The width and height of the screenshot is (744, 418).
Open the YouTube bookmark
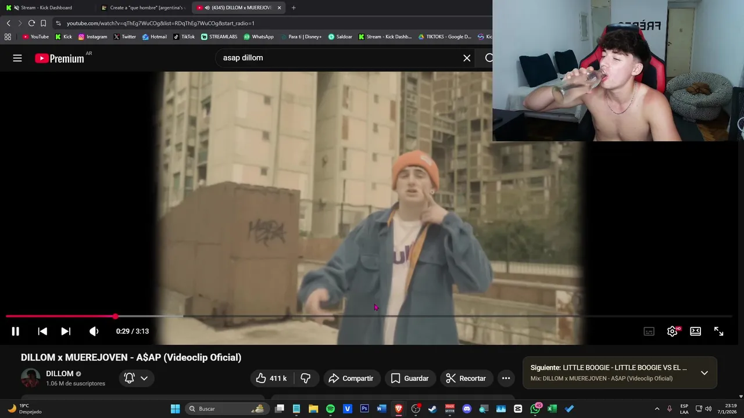point(35,37)
